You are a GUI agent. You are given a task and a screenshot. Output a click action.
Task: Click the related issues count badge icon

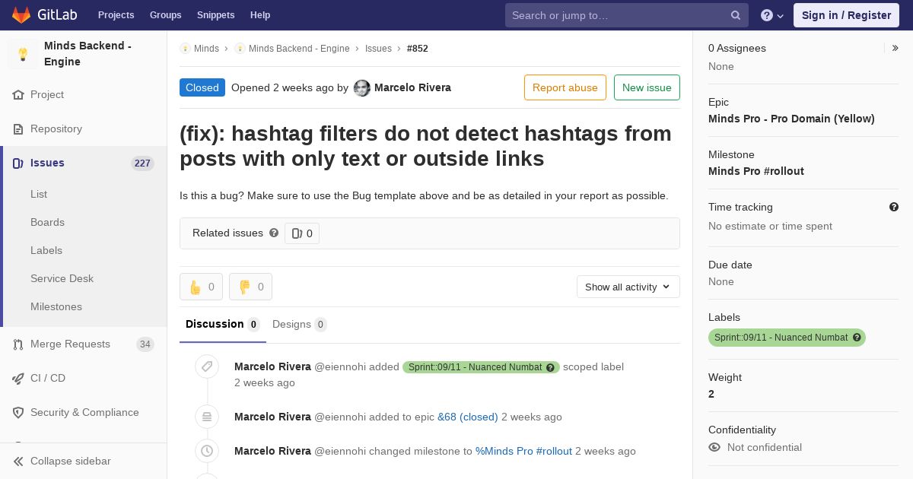point(297,233)
